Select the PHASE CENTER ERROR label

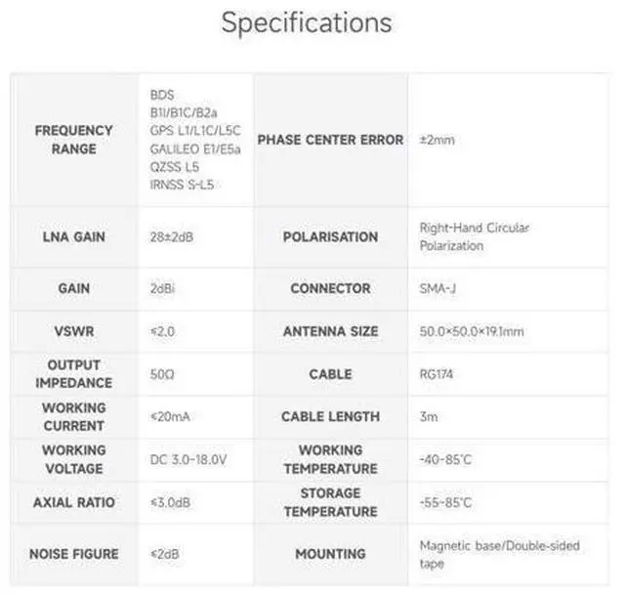330,140
